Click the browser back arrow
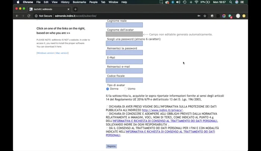Image resolution: width=261 pixels, height=151 pixels. (17, 16)
